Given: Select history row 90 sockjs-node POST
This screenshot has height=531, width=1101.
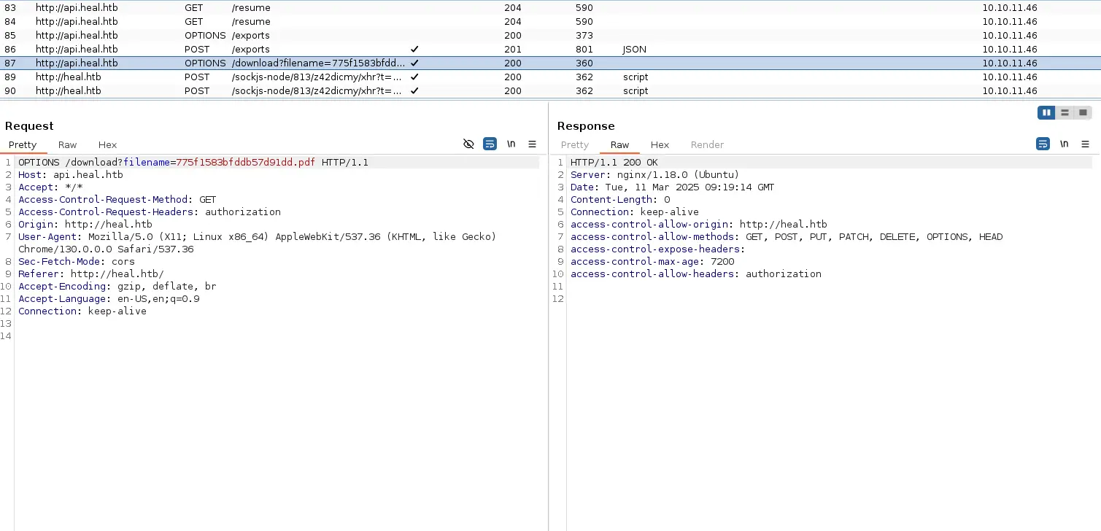Looking at the screenshot, I should [x=550, y=91].
